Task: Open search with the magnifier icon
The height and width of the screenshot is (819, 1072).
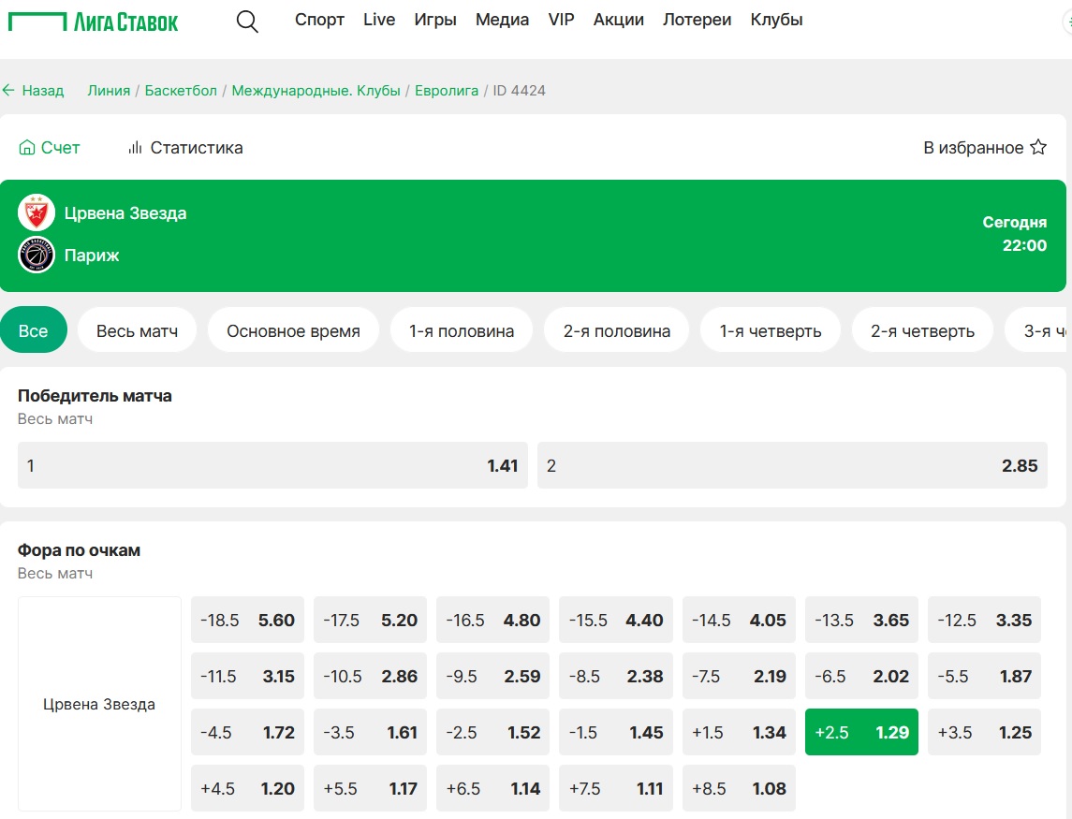Action: (x=247, y=22)
